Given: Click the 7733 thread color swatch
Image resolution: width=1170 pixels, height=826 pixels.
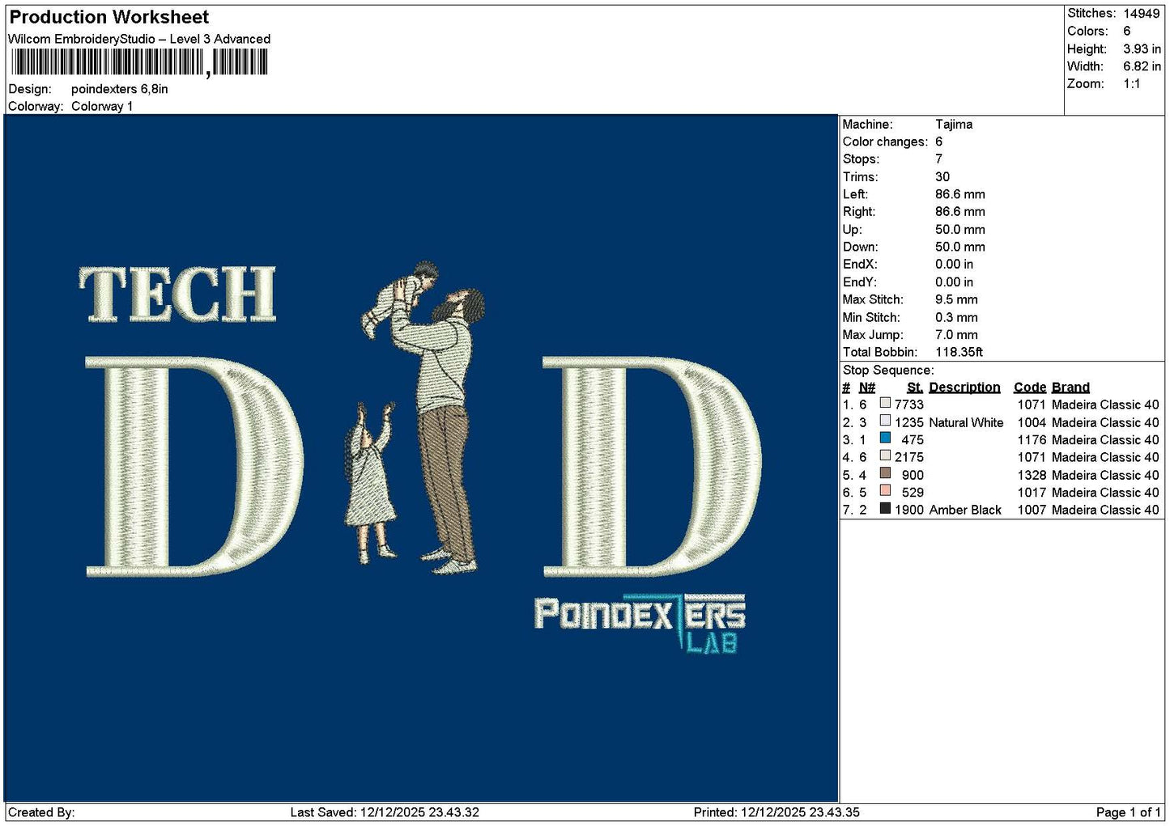Looking at the screenshot, I should tap(885, 403).
